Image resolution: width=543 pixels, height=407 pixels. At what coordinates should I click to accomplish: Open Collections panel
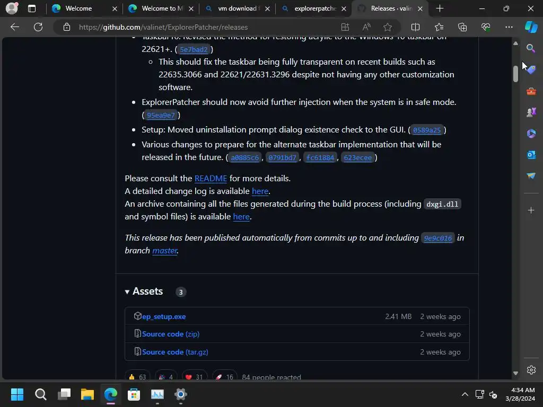[462, 27]
